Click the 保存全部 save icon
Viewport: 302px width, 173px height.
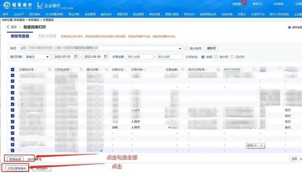[x=289, y=27]
